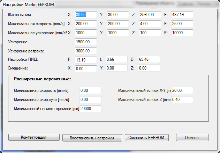This screenshot has height=153, width=220.
Task: Select the X steps per mm field
Action: 86,15
